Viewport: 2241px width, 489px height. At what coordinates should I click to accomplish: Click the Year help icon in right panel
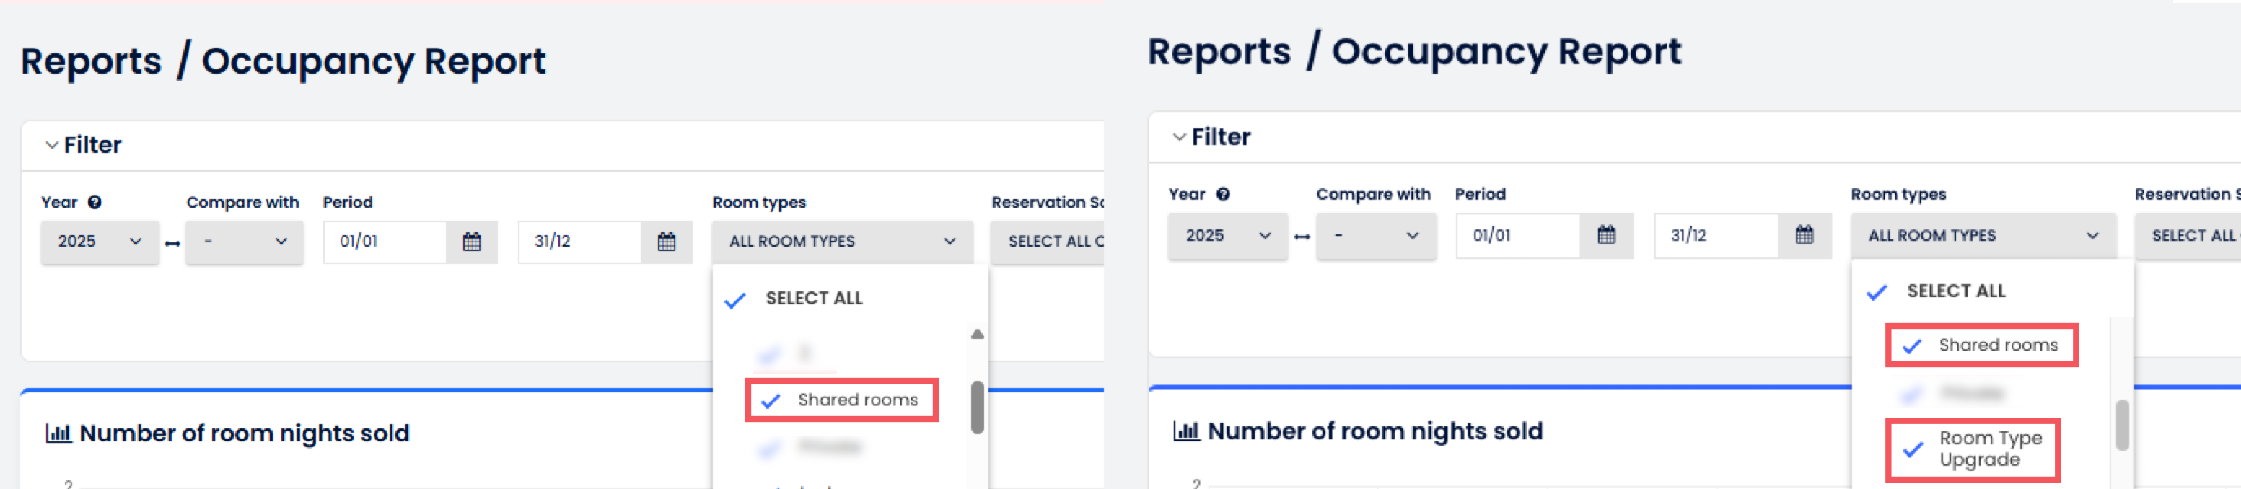click(x=1222, y=194)
